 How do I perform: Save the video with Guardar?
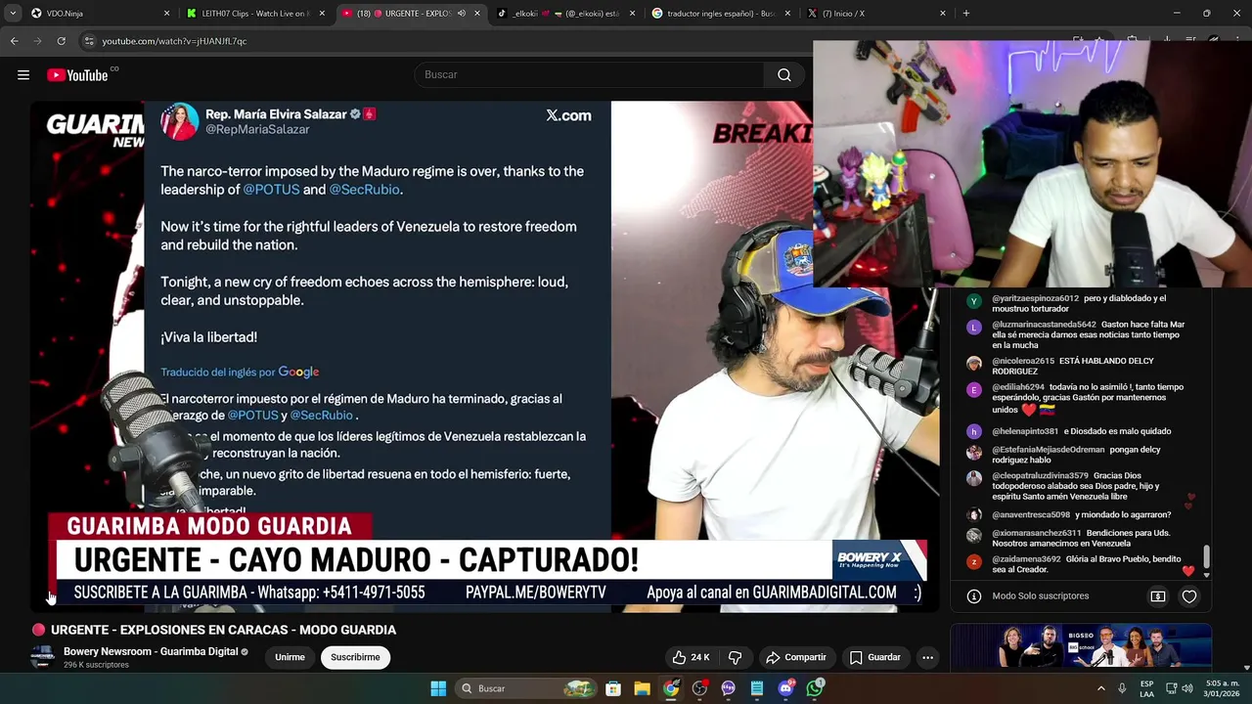click(875, 658)
